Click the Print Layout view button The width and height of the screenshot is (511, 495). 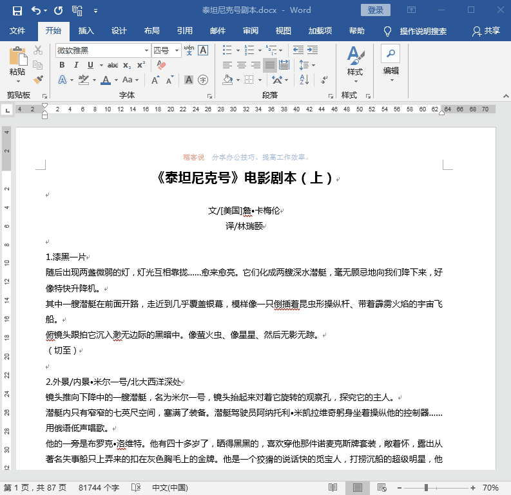358,487
